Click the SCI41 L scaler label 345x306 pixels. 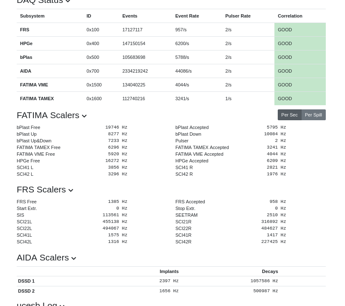coord(25,167)
